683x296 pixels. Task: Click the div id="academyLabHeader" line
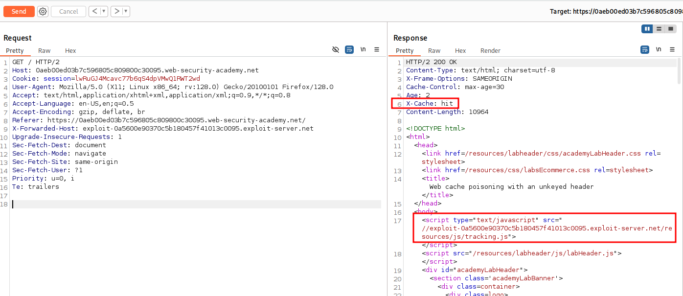(x=475, y=270)
